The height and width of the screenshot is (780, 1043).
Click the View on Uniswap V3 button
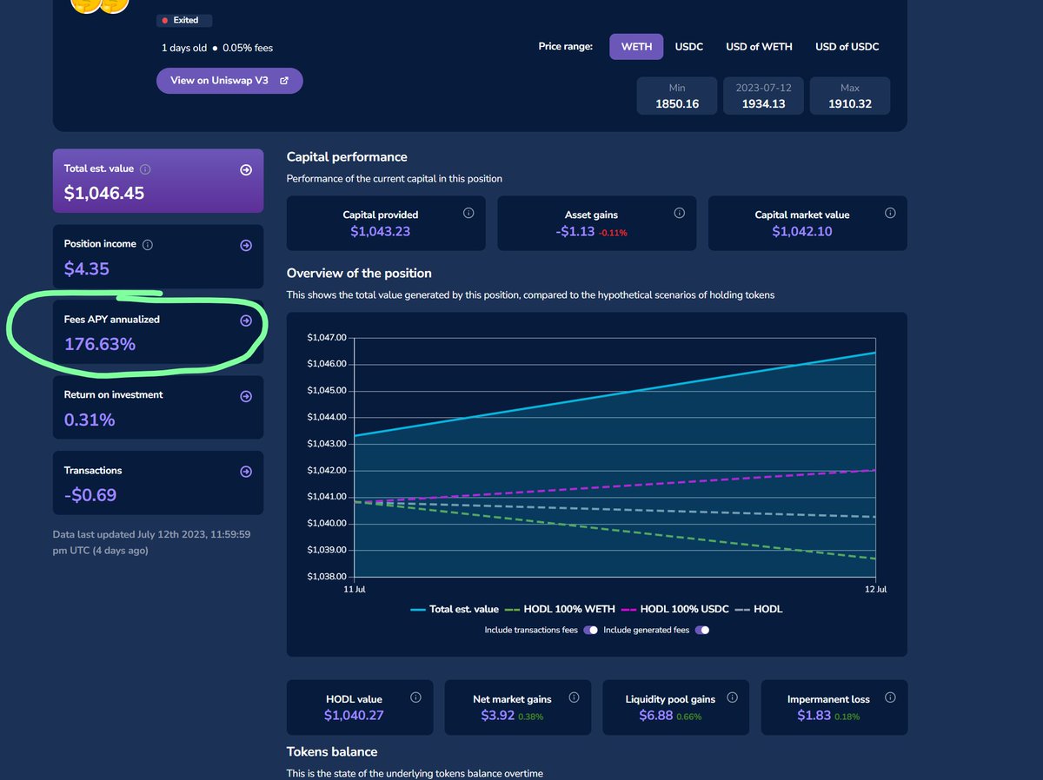[229, 80]
